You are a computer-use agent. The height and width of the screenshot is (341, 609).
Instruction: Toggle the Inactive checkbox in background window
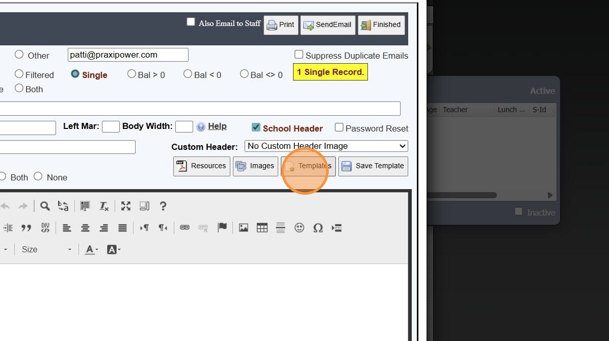pos(518,212)
